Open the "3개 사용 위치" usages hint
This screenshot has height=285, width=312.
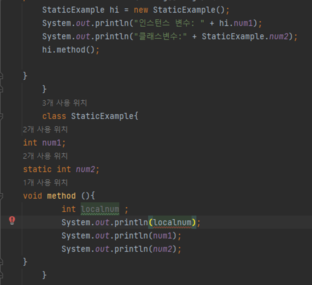[x=64, y=103]
